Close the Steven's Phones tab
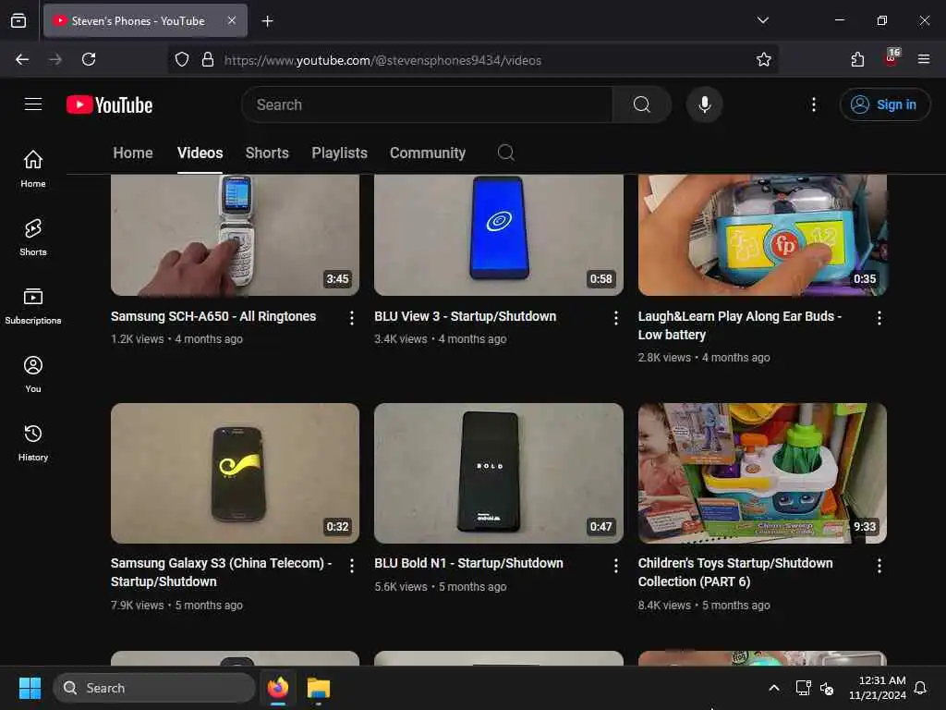The width and height of the screenshot is (946, 710). 232,20
